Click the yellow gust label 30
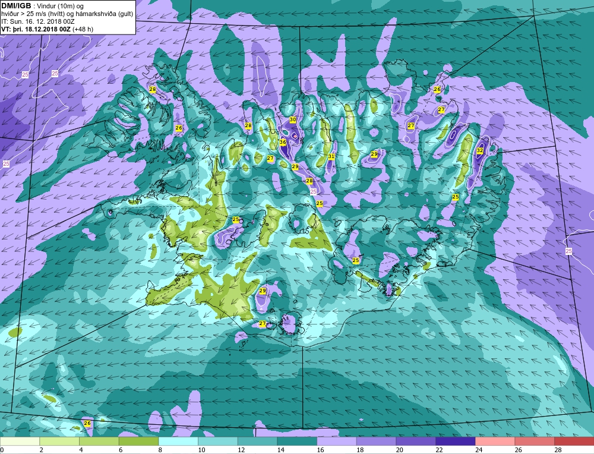The width and height of the screenshot is (594, 454). pos(293,120)
